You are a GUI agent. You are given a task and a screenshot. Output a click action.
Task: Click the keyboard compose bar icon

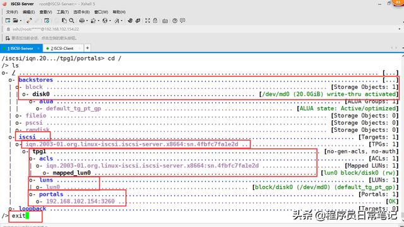point(165,21)
